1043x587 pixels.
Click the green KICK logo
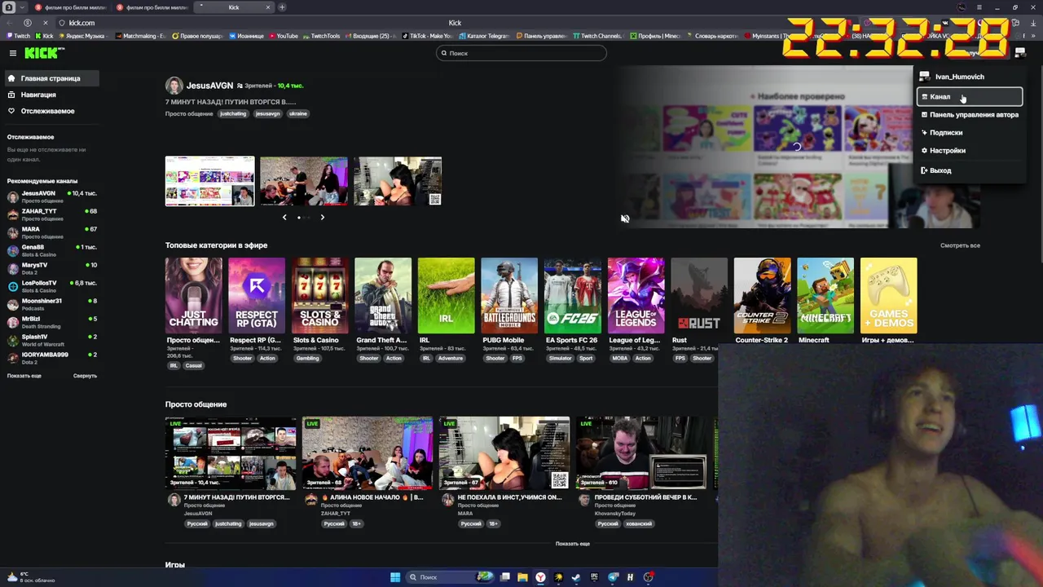click(x=43, y=53)
